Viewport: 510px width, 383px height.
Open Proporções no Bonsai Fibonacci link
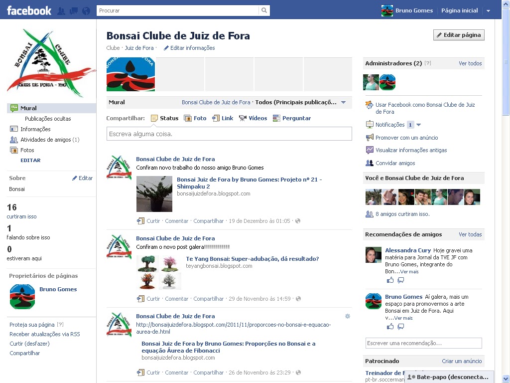[228, 347]
